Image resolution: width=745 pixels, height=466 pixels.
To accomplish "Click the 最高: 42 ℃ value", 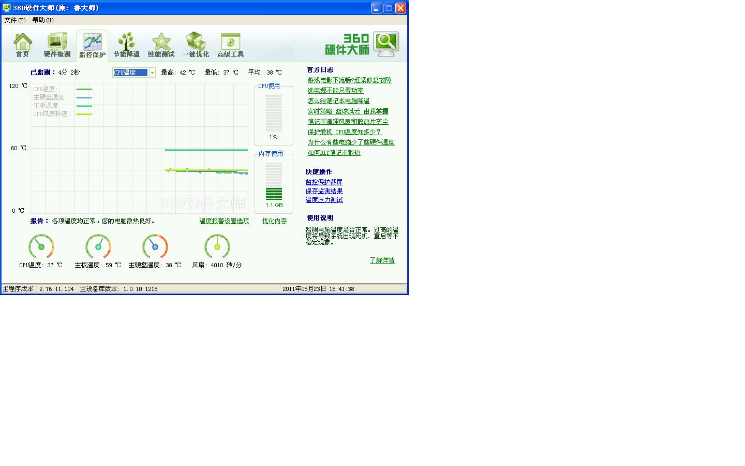I will pyautogui.click(x=178, y=72).
